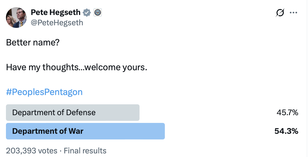Click the bold "Department of War" option label

(x=48, y=131)
